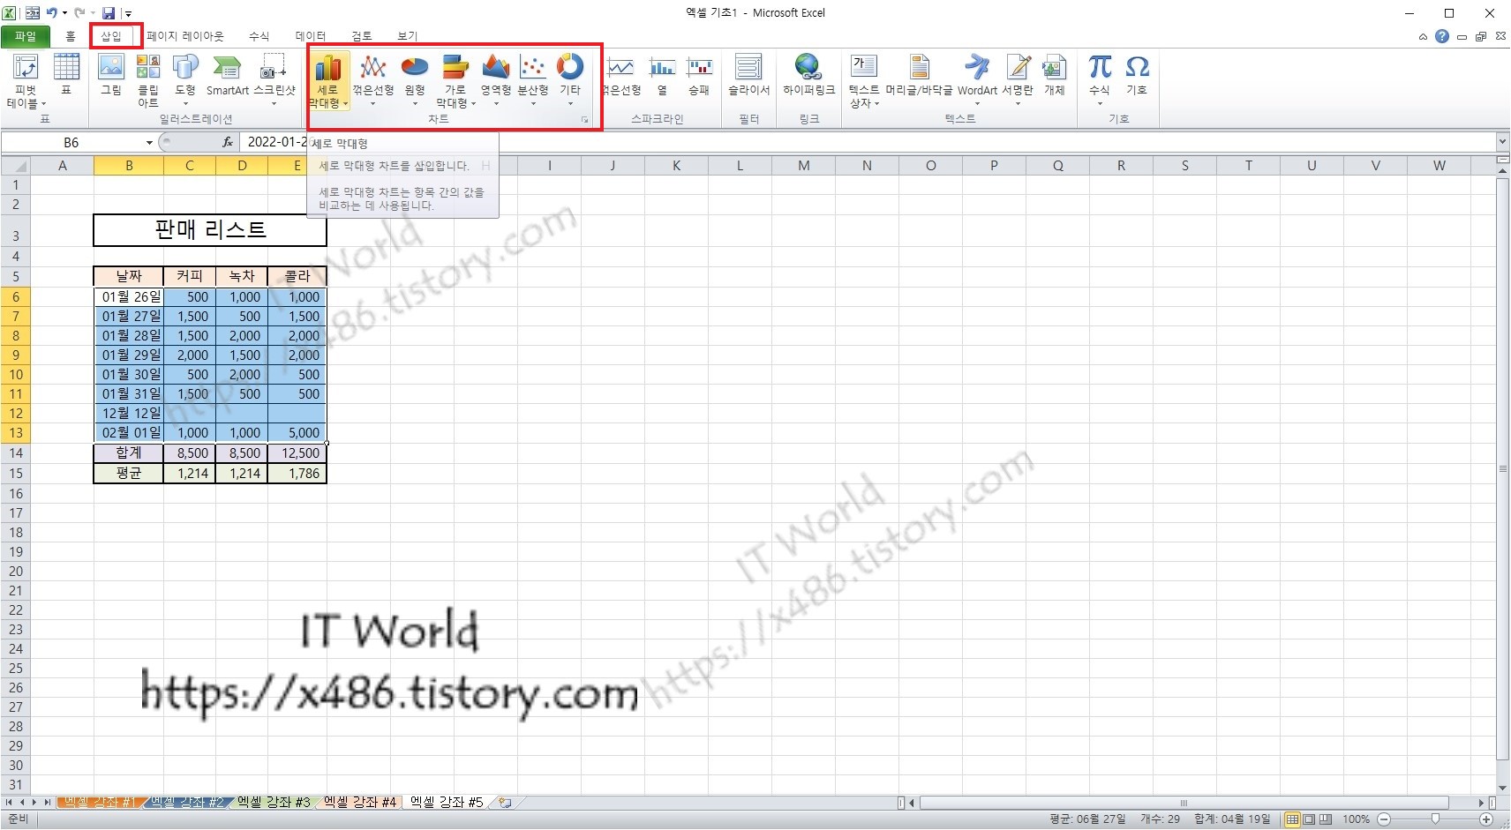Customize quick access toolbar dropdown
This screenshot has height=830, width=1511.
point(128,14)
